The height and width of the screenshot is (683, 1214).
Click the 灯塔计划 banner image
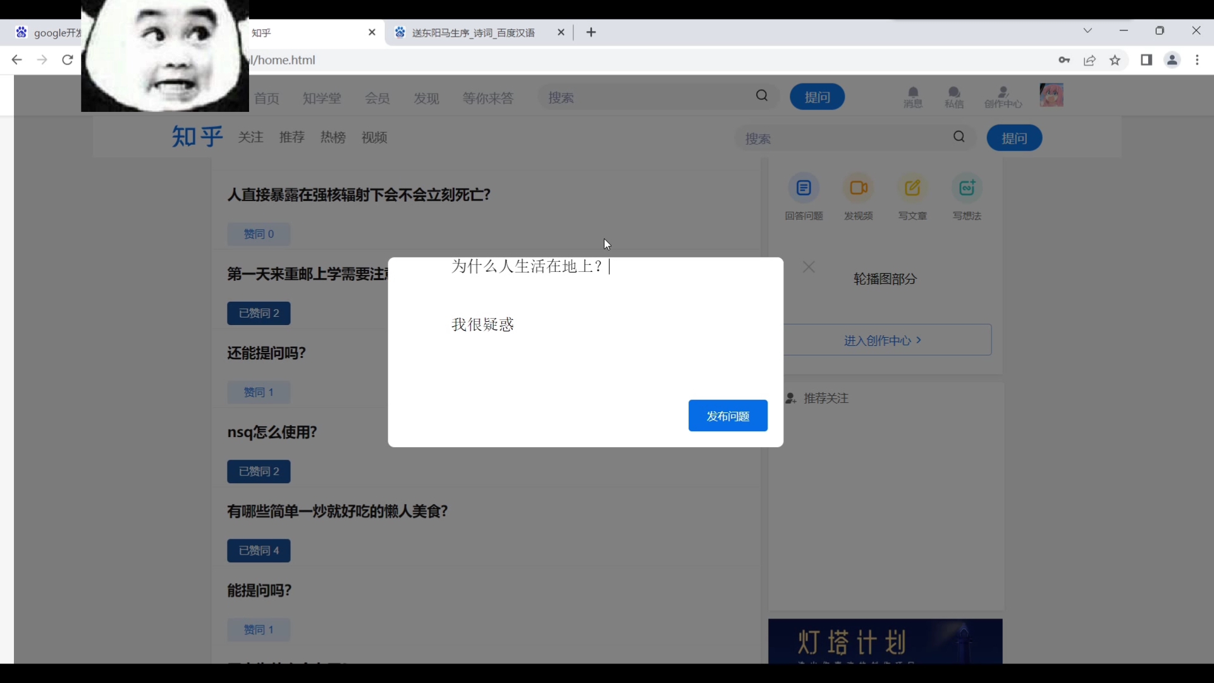coord(885,641)
